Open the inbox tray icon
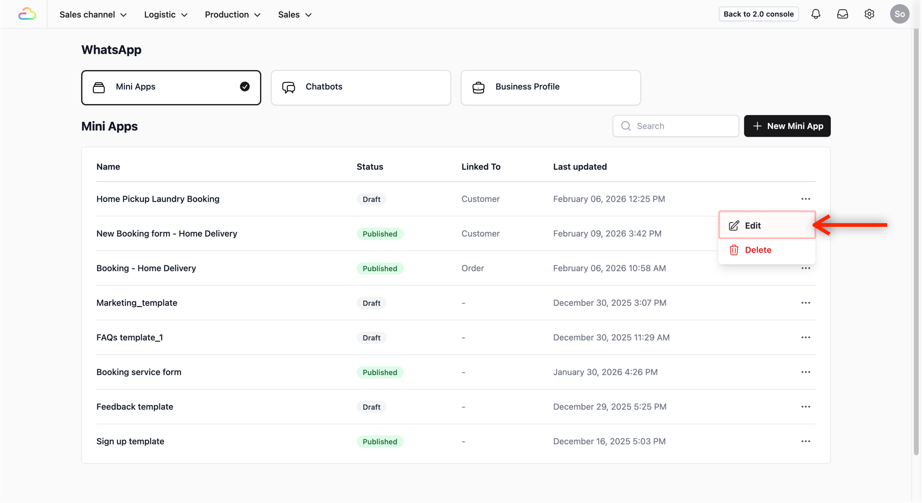This screenshot has height=503, width=922. 842,14
